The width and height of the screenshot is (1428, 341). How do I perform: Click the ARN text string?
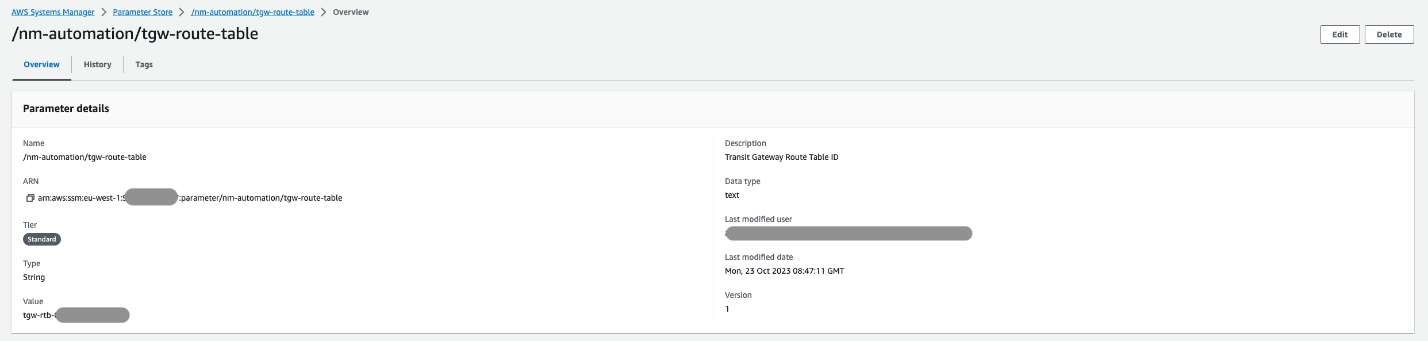click(x=190, y=198)
